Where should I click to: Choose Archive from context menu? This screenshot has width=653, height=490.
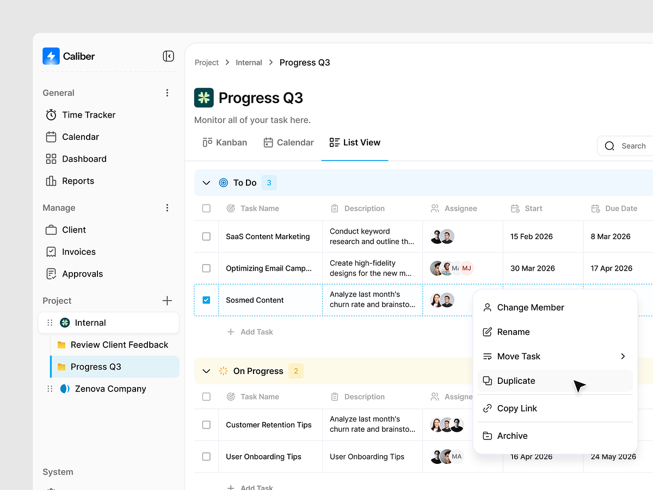coord(555,436)
